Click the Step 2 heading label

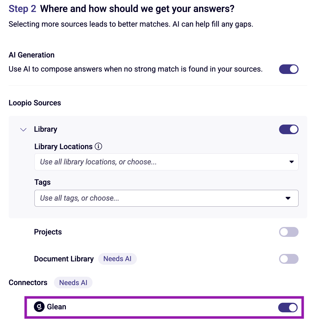coord(22,9)
